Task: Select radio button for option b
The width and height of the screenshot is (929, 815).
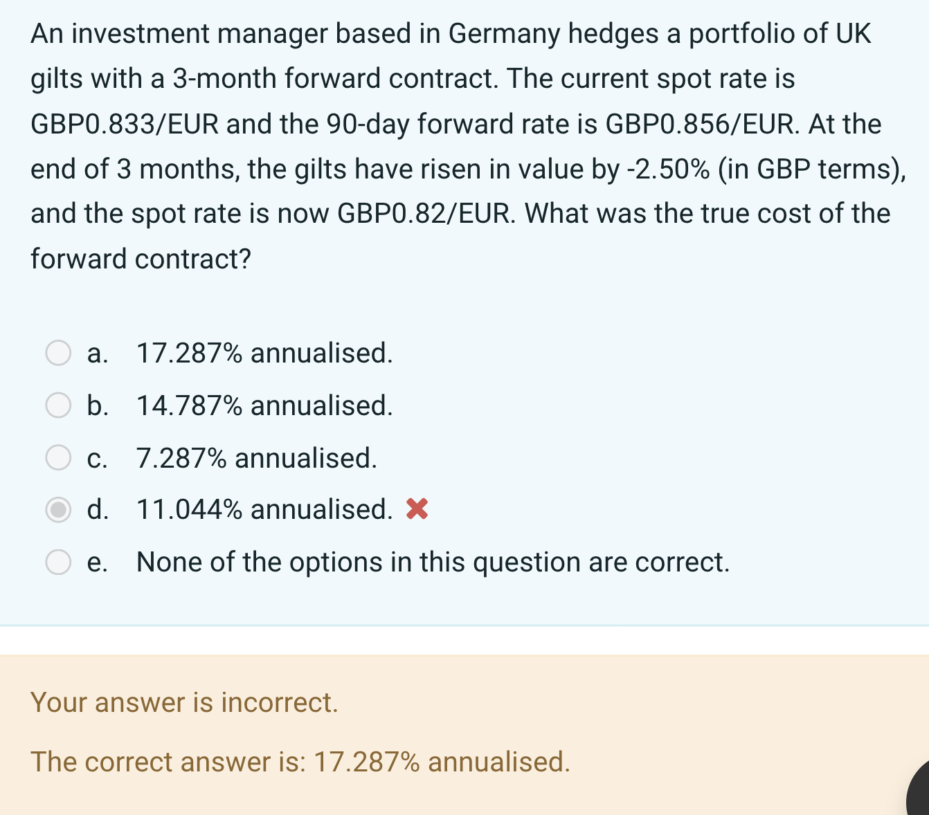Action: [x=58, y=405]
